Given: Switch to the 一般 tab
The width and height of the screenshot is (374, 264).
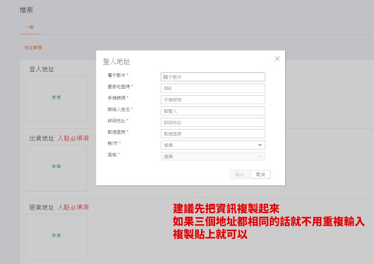Looking at the screenshot, I should [29, 27].
